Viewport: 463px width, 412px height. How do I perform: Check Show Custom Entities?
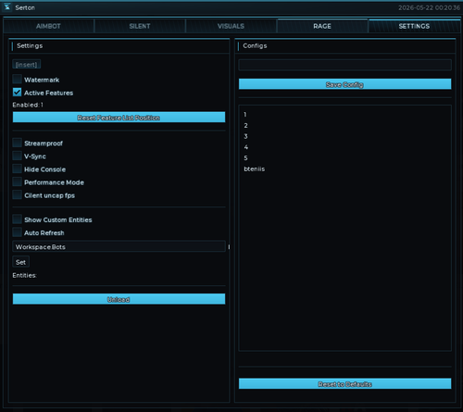pyautogui.click(x=18, y=219)
